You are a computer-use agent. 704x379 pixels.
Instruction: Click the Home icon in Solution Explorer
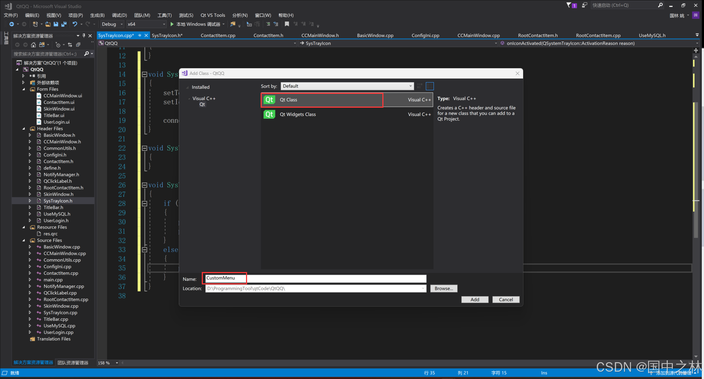coord(33,45)
